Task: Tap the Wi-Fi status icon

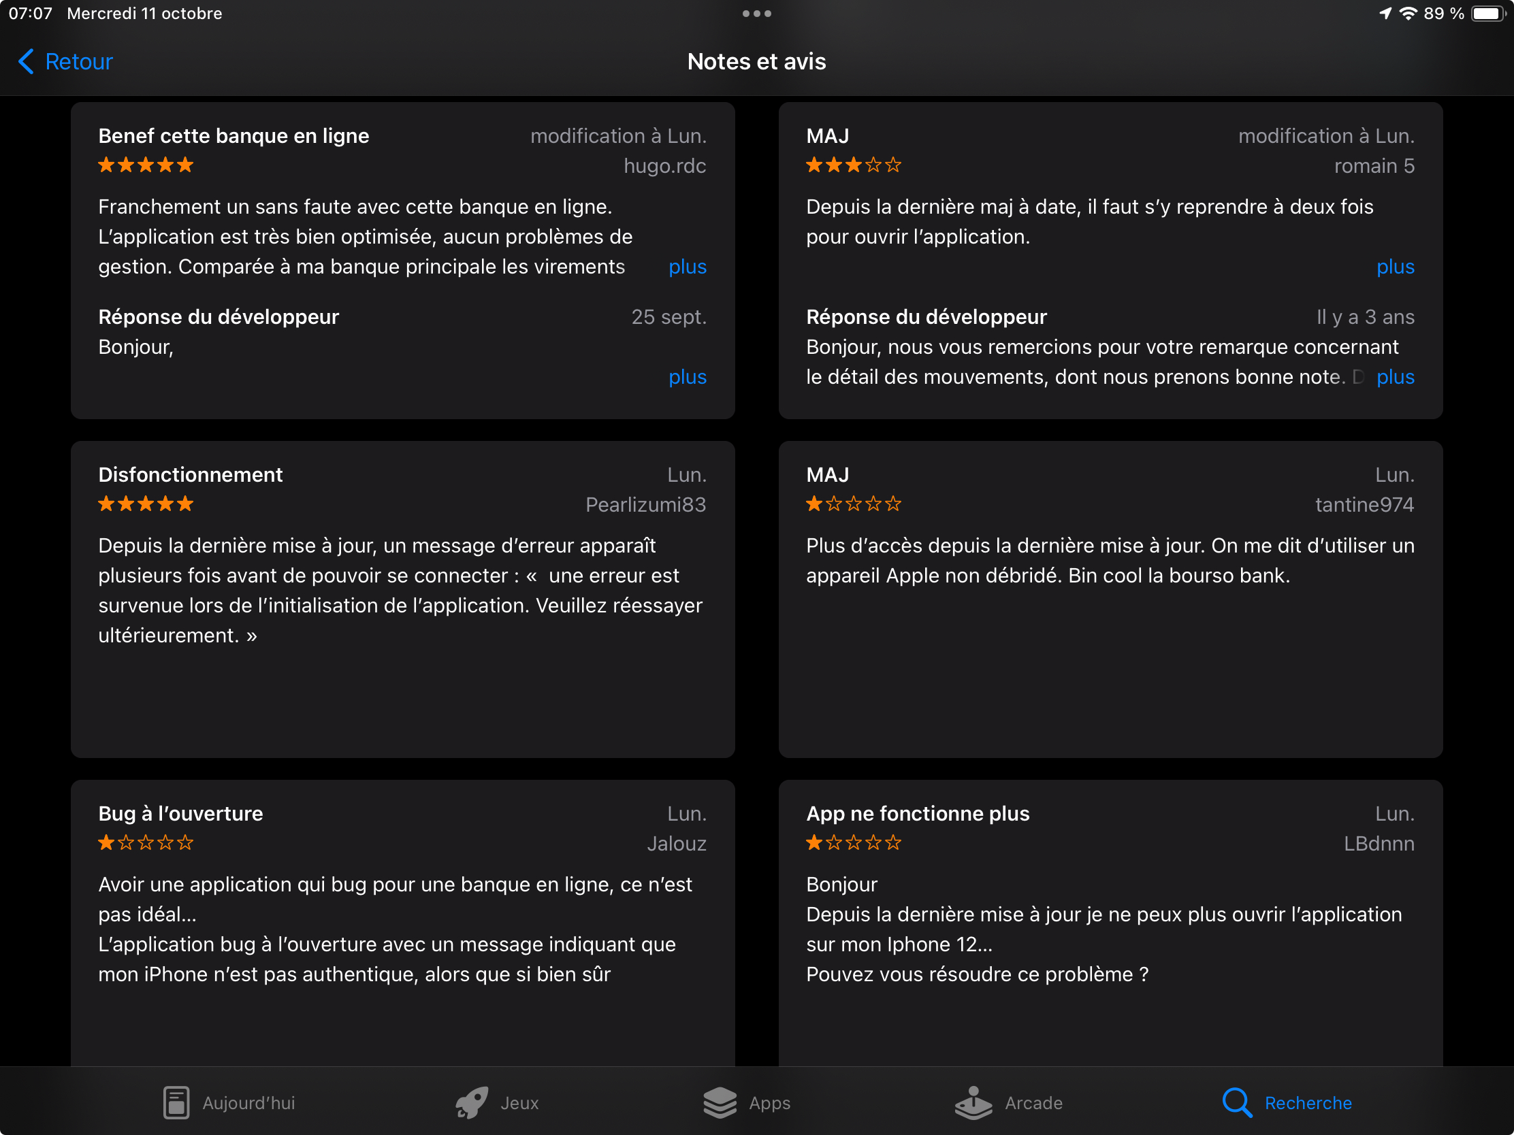Action: pyautogui.click(x=1408, y=14)
